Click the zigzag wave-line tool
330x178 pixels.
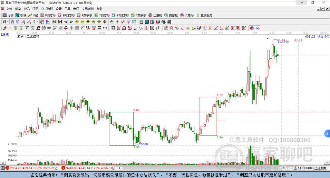141,28
